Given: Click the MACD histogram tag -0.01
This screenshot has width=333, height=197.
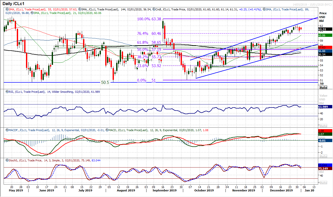Looking at the screenshot, I should pos(325,141).
